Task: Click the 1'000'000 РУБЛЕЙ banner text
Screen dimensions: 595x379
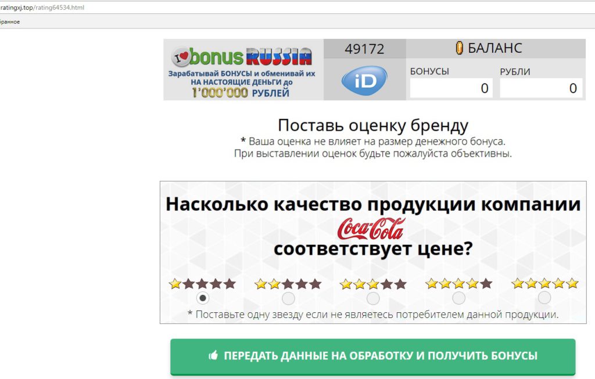Action: click(241, 92)
